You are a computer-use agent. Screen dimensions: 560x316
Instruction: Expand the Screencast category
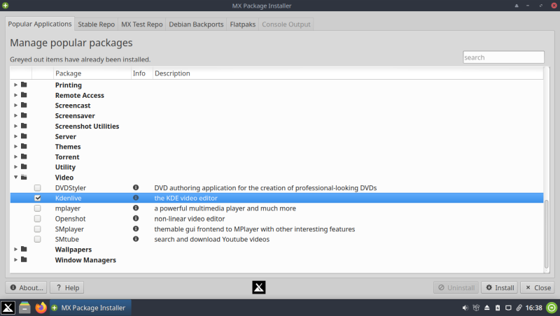[15, 105]
